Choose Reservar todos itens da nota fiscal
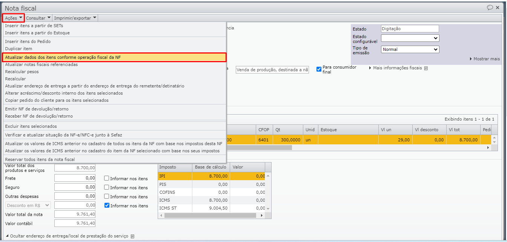The image size is (507, 242). (x=115, y=159)
